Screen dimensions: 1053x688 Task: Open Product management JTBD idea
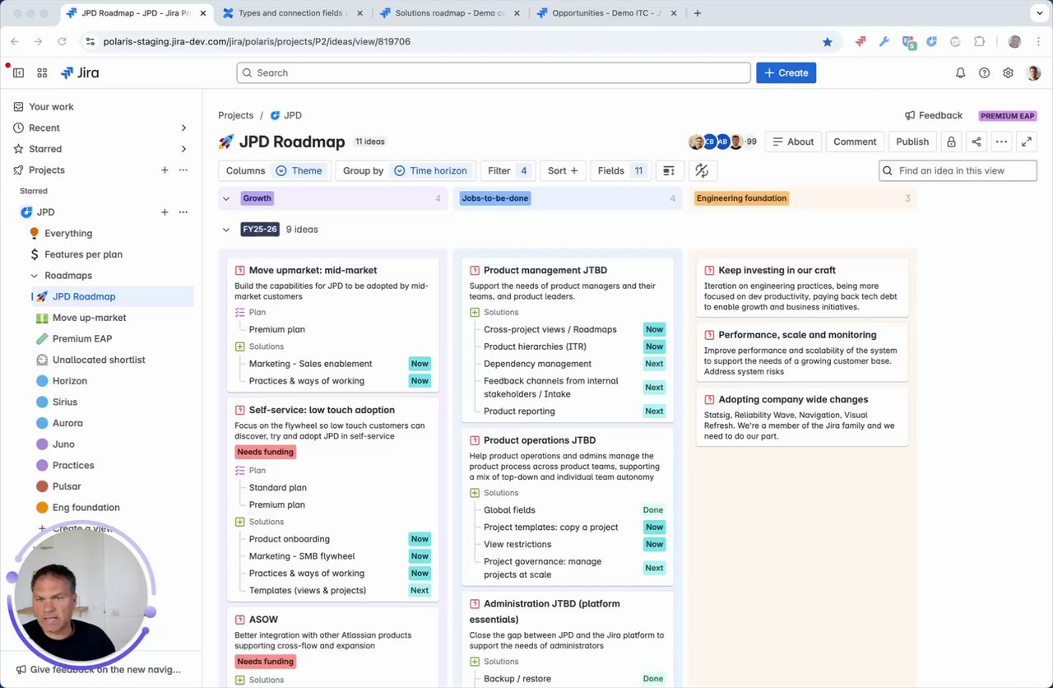tap(545, 270)
